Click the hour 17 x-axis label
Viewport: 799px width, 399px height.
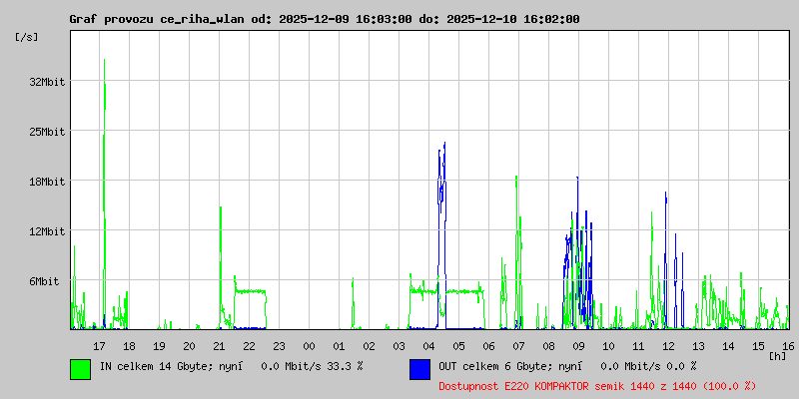[x=99, y=346]
